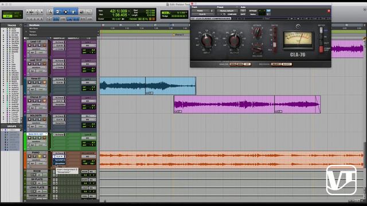Viewport: 367px width, 206px height.
Task: Enable Grid edit mode
Action: point(17,16)
